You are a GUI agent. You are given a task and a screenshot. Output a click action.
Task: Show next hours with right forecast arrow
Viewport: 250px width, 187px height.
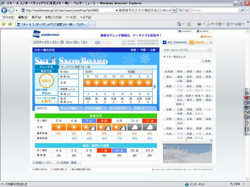click(155, 87)
